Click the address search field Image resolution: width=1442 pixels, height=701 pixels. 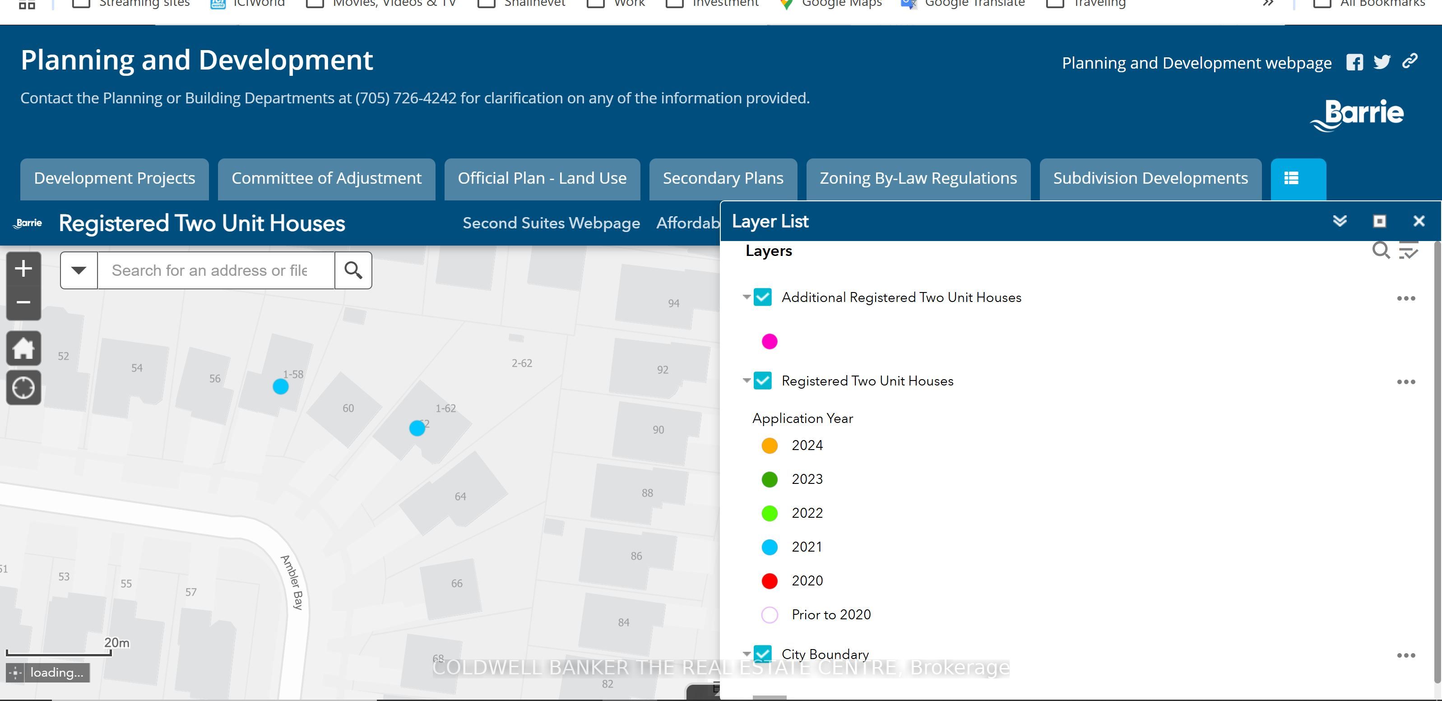216,270
